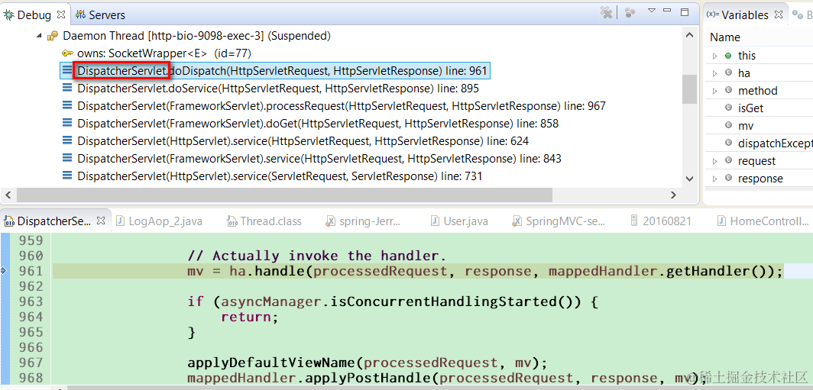Close the Variables view tab
Screen dimensions: 813x390
779,15
